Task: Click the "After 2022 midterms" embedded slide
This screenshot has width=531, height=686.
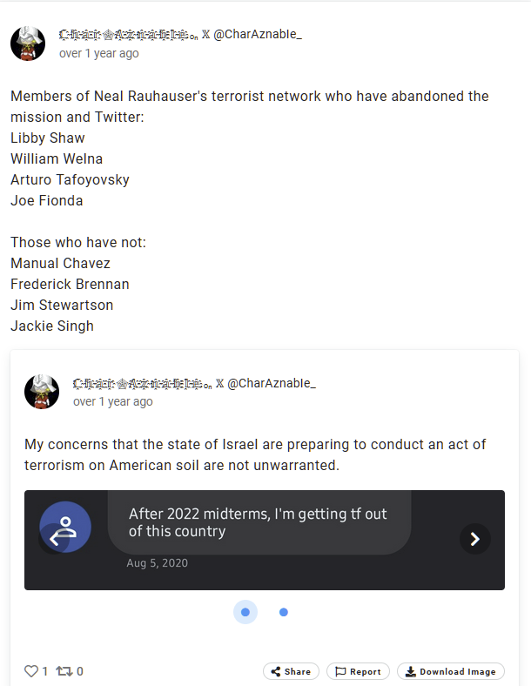Action: click(x=259, y=522)
